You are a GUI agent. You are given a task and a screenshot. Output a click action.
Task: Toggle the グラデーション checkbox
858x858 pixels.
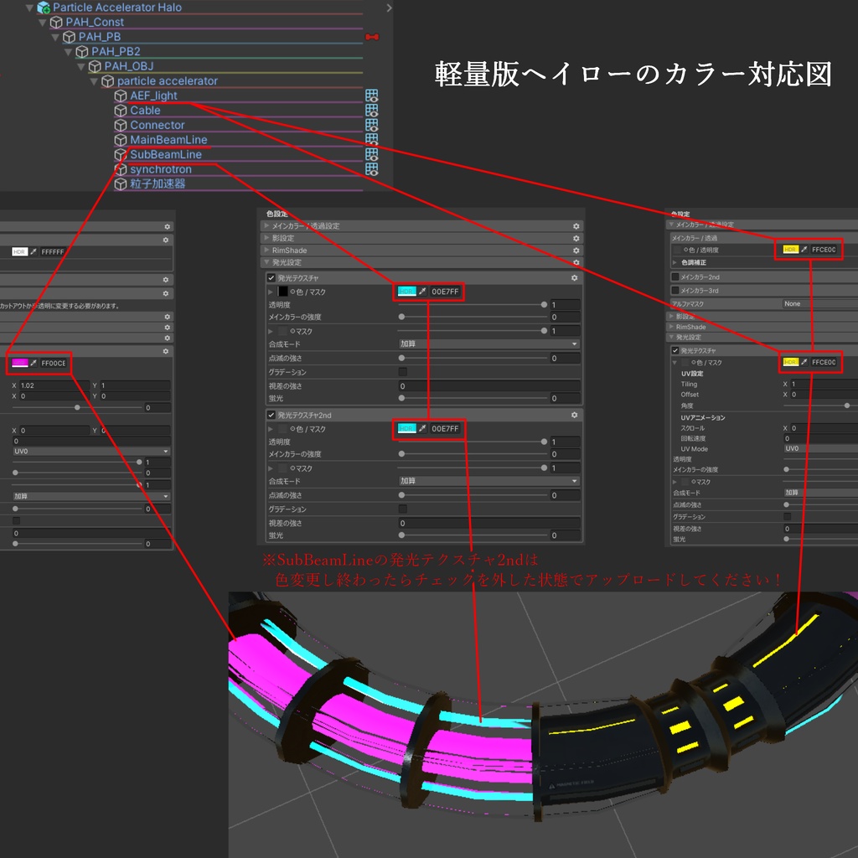402,372
